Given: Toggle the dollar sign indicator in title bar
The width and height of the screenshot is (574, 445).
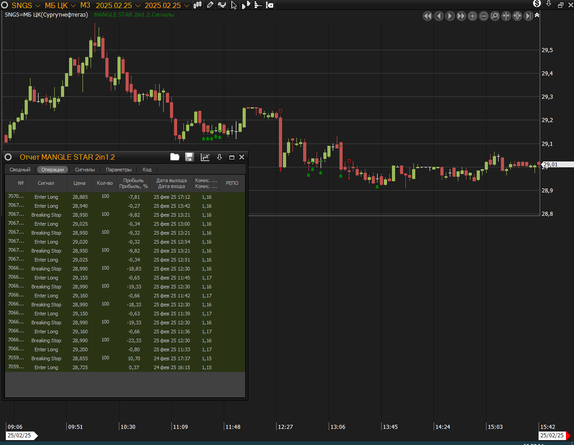Looking at the screenshot, I should coord(537,4).
